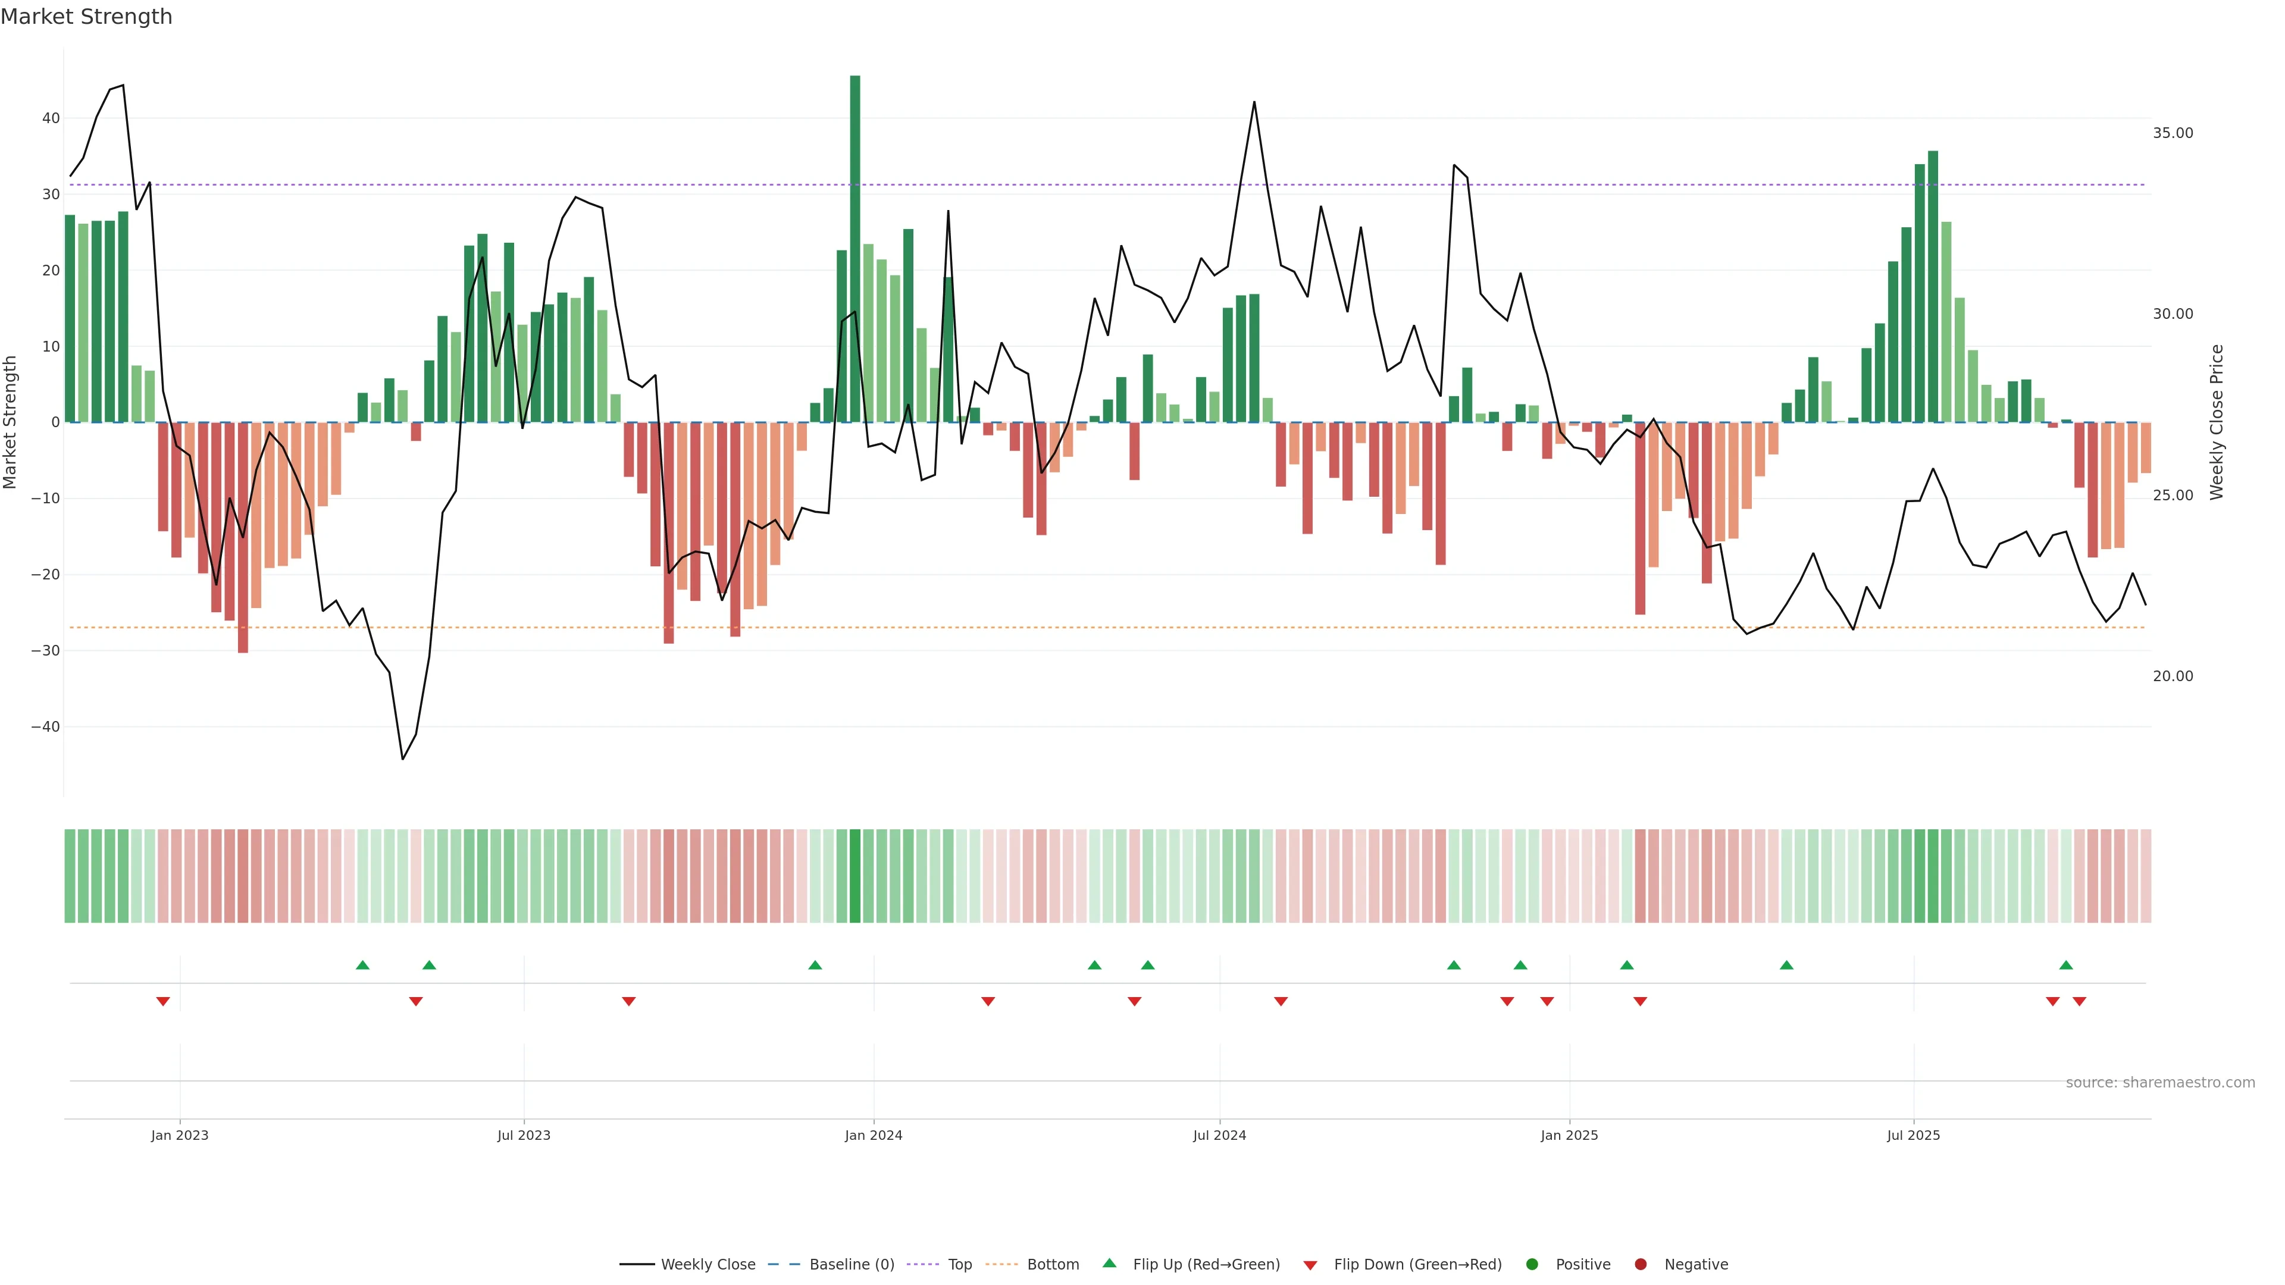Viewport: 2285px width, 1285px height.
Task: Click the Negative red circle legend icon
Action: pos(1640,1265)
